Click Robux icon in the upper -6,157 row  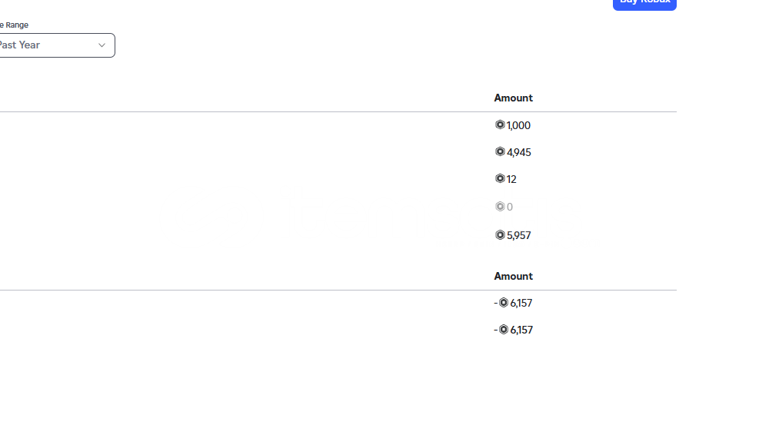504,302
